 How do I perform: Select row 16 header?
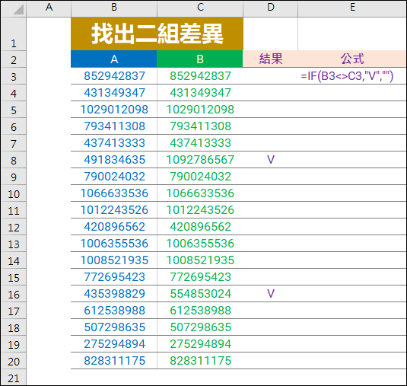tap(14, 294)
